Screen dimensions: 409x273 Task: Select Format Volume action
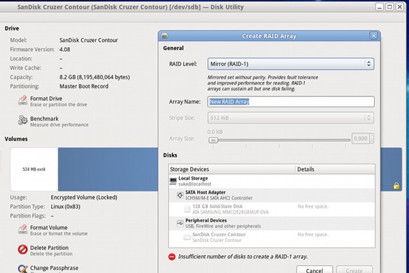(x=53, y=230)
